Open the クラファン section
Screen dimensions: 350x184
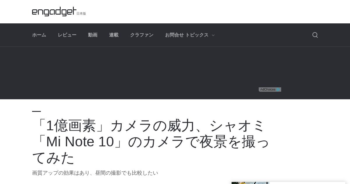(142, 35)
